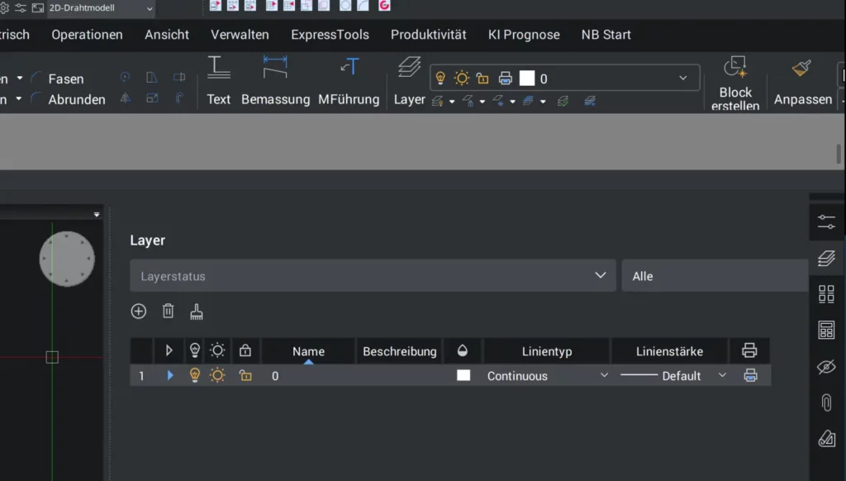Click the Linientyp column header
This screenshot has height=481, width=846.
[547, 351]
